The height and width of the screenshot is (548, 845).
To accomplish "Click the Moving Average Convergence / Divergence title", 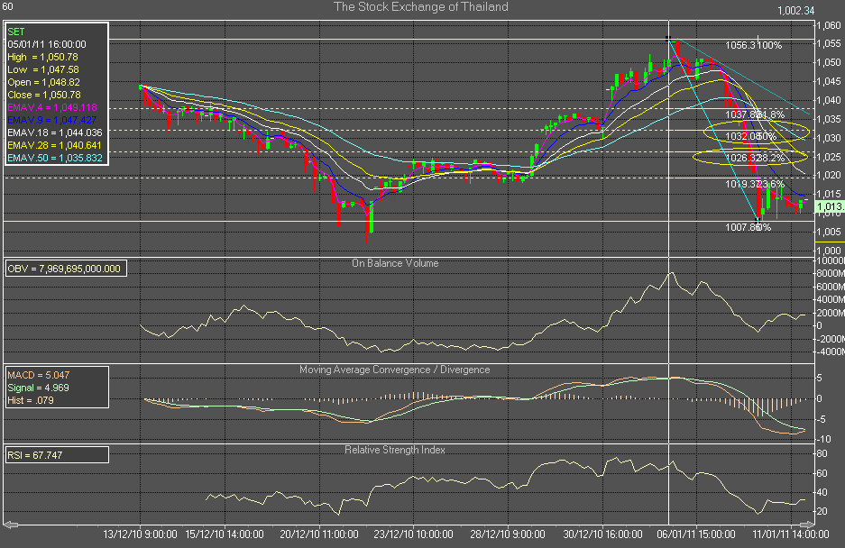I will [x=394, y=370].
